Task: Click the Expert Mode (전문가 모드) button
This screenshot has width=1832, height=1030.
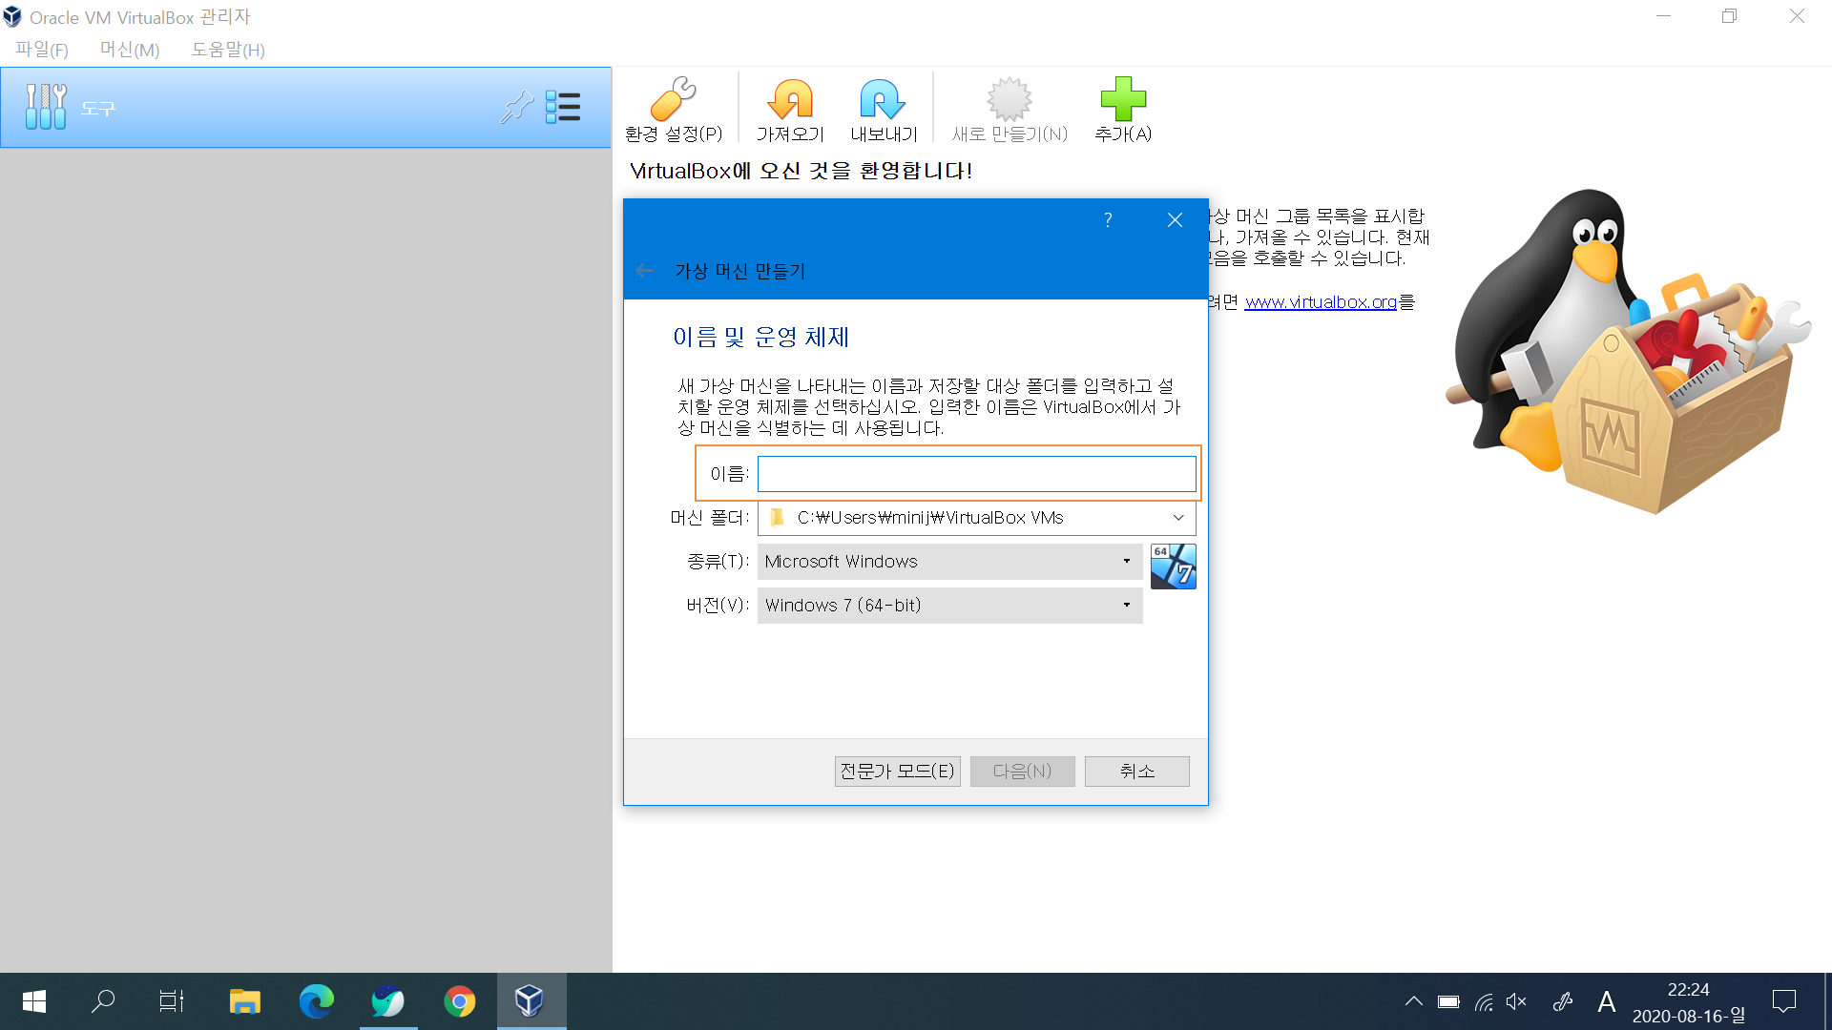Action: click(897, 772)
